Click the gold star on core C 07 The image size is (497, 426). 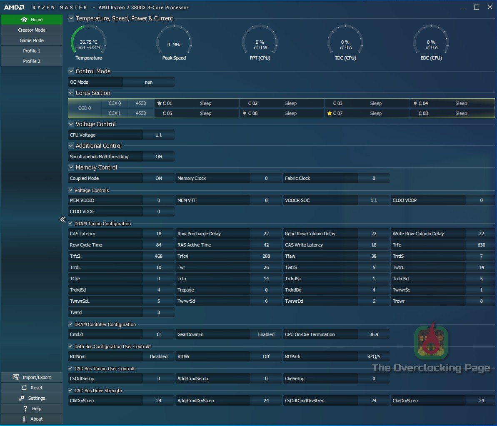(330, 113)
